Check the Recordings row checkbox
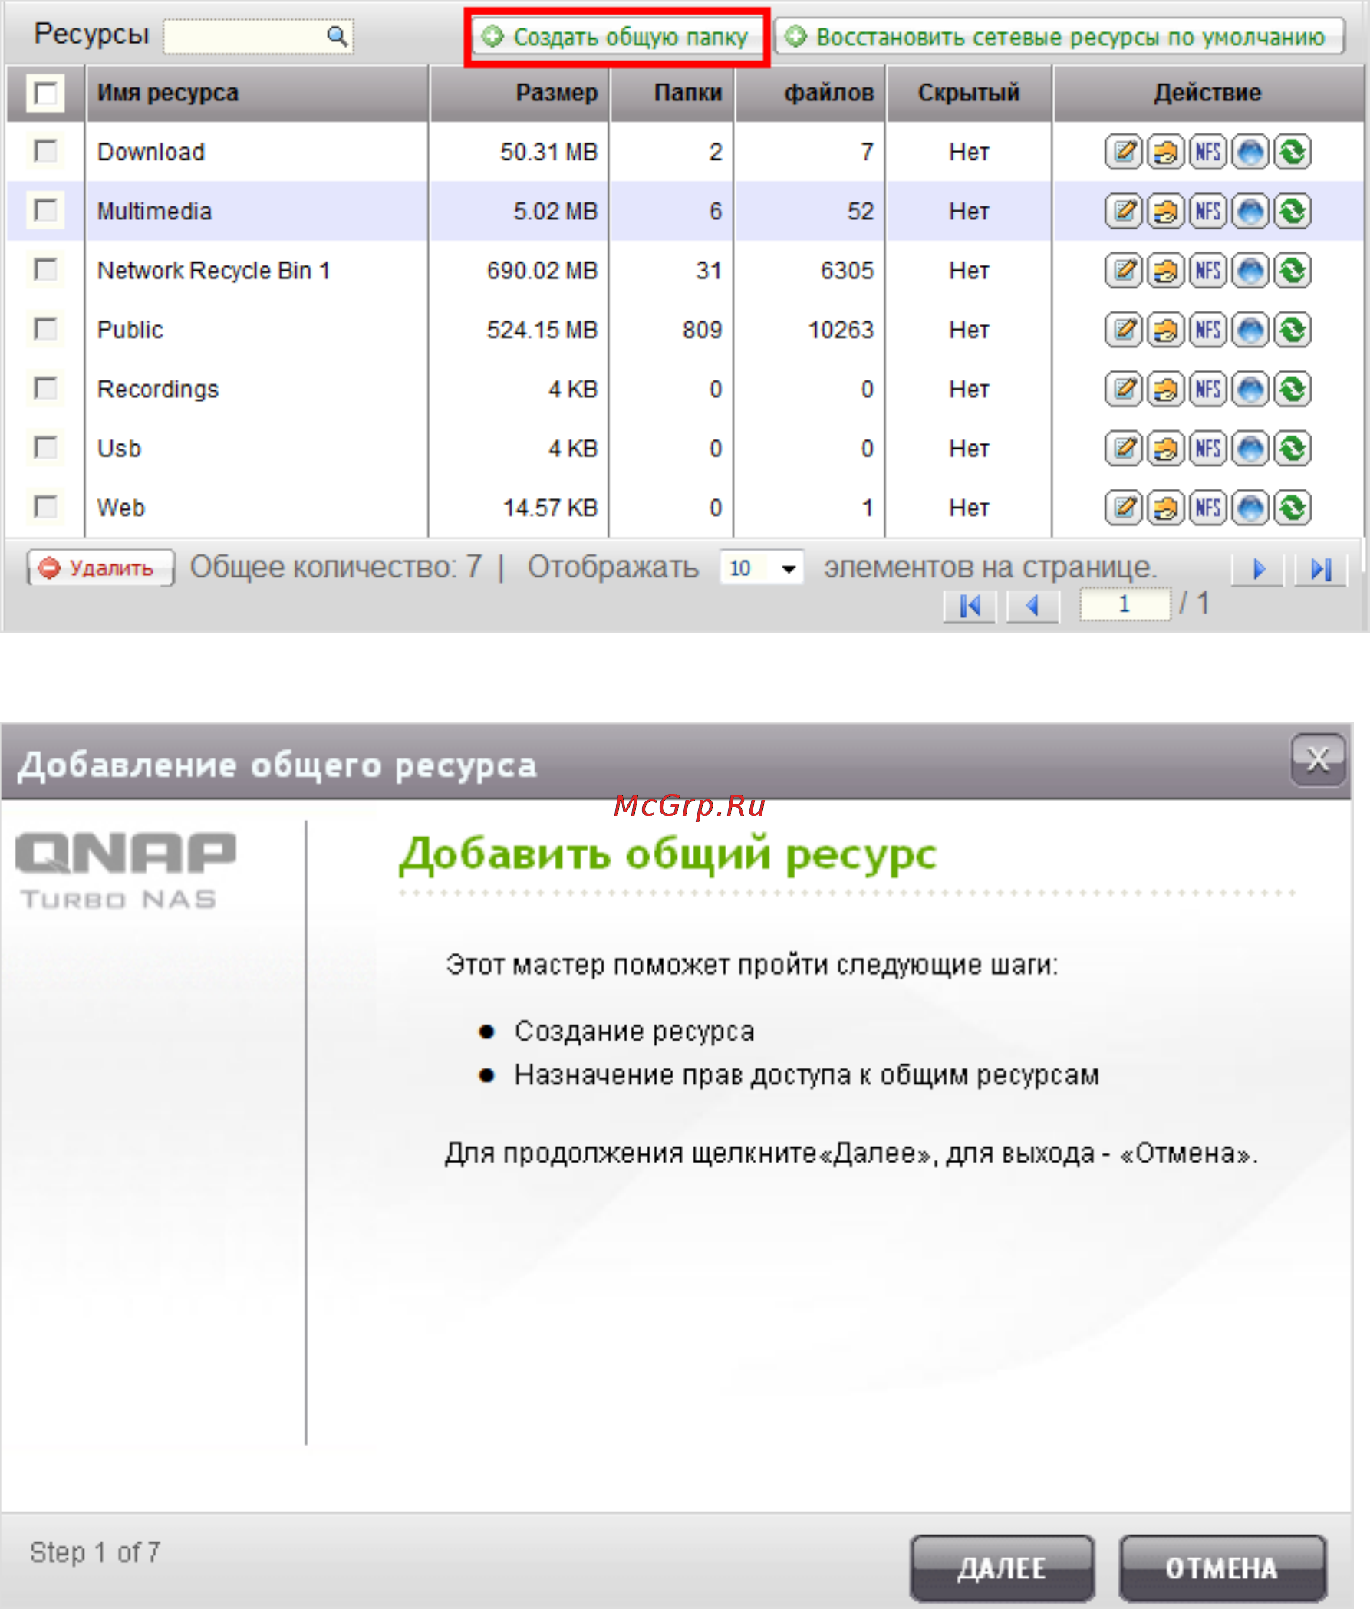Screen dimensions: 1370x1609 coord(45,387)
